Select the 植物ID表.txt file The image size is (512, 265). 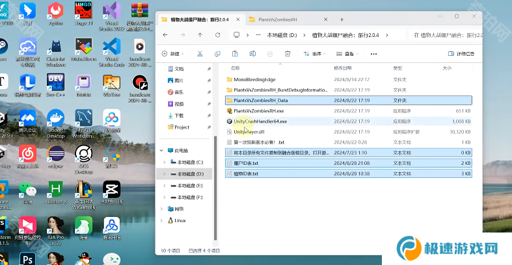(x=349, y=173)
